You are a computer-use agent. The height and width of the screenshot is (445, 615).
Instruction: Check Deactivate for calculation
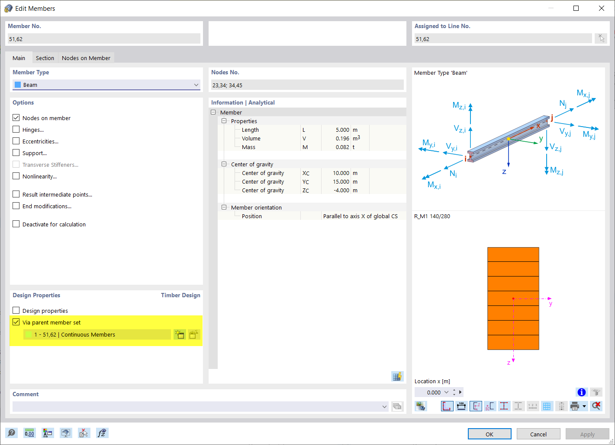pyautogui.click(x=16, y=224)
